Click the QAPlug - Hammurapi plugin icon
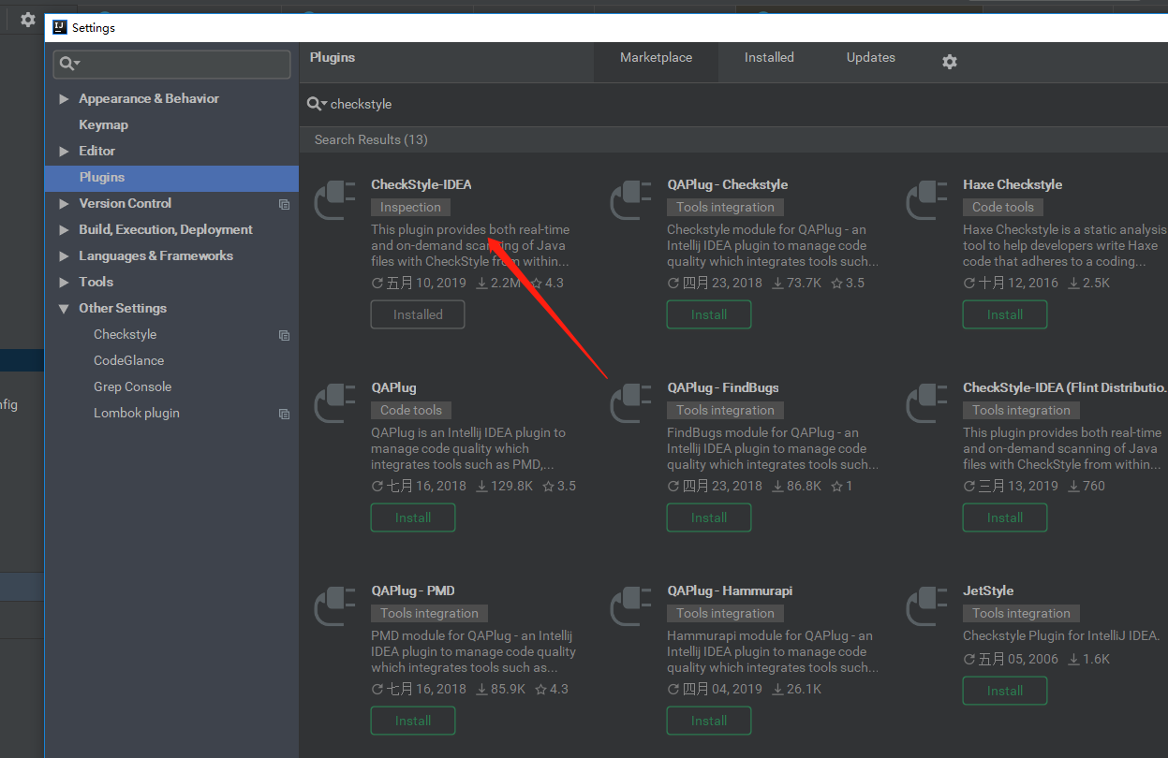 point(630,606)
